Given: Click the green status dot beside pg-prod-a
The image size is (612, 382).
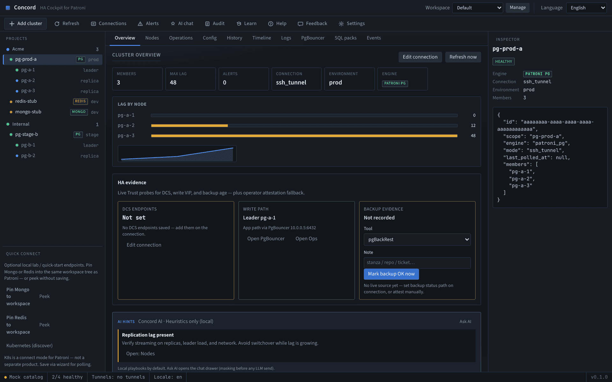Looking at the screenshot, I should click(11, 60).
